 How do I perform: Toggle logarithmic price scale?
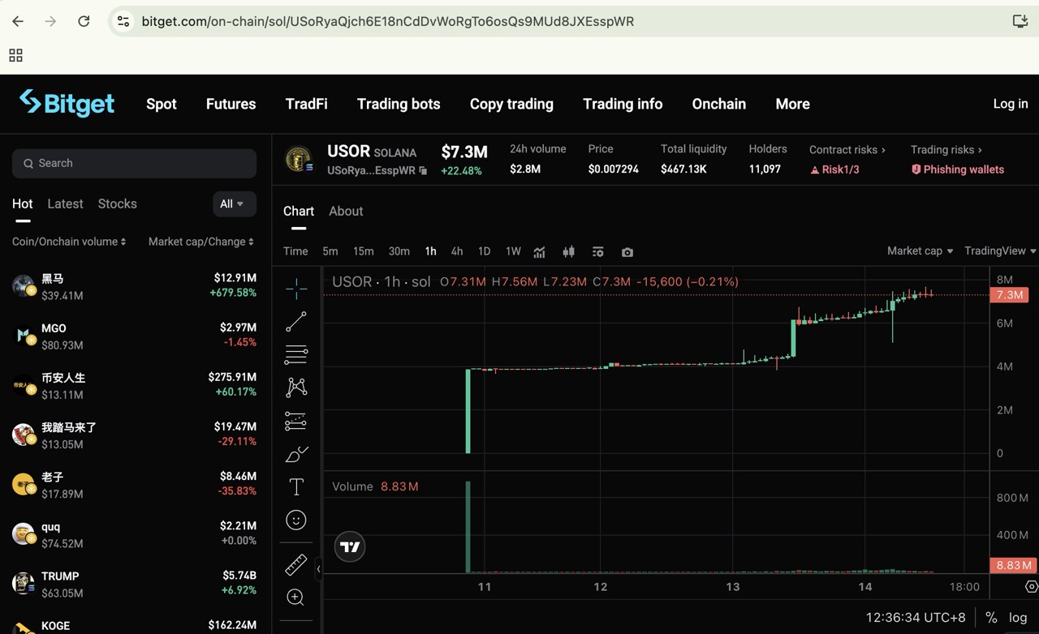(1017, 617)
